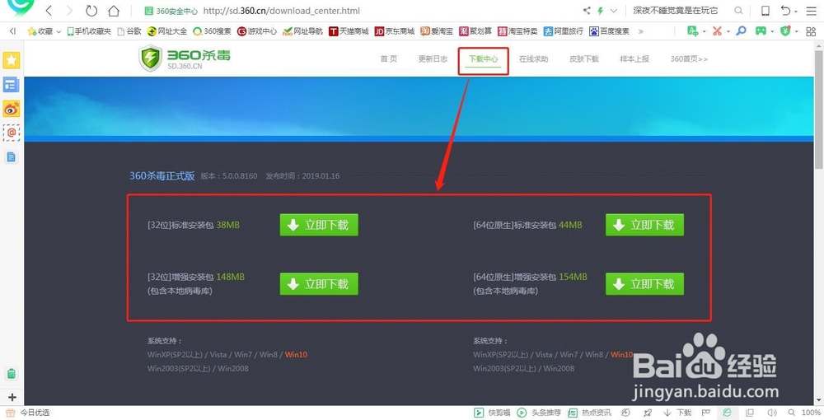Open the mail @ sidebar icon

(x=11, y=133)
